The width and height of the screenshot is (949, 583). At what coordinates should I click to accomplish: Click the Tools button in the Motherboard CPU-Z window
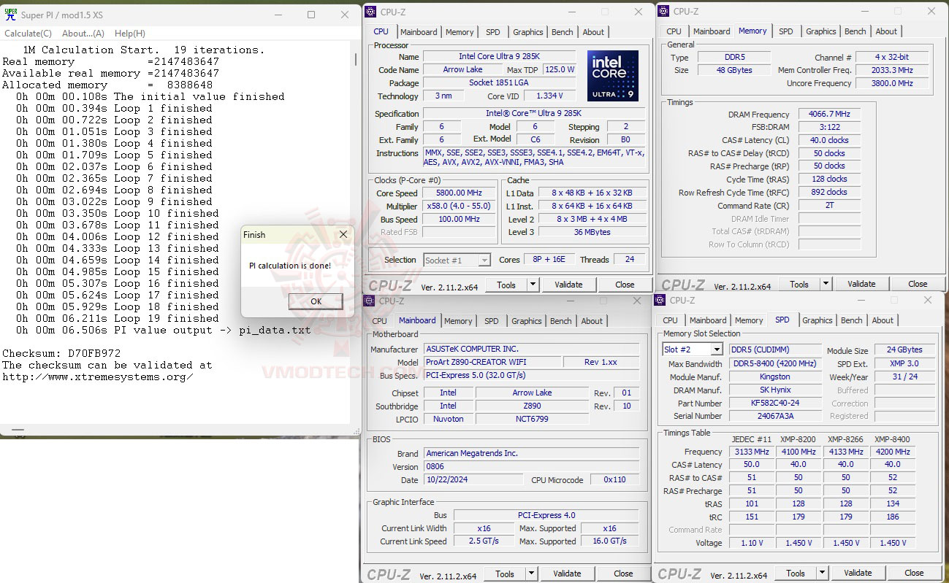pos(505,574)
